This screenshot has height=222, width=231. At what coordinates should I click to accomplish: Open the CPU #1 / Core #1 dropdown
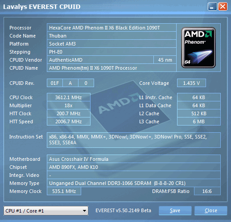pos(46,211)
